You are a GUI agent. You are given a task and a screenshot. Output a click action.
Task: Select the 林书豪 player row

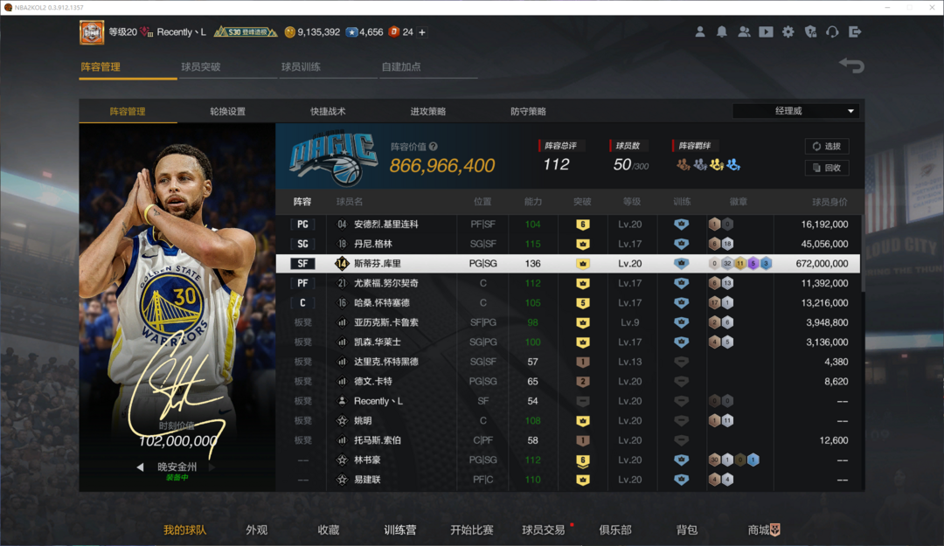coord(568,460)
